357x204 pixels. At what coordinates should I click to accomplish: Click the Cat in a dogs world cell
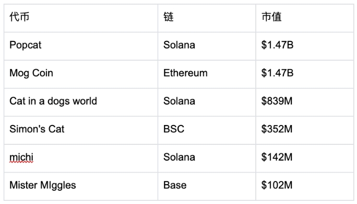click(81, 102)
